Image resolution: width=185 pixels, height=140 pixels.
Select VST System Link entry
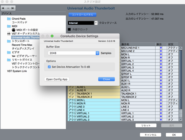pos(17,71)
